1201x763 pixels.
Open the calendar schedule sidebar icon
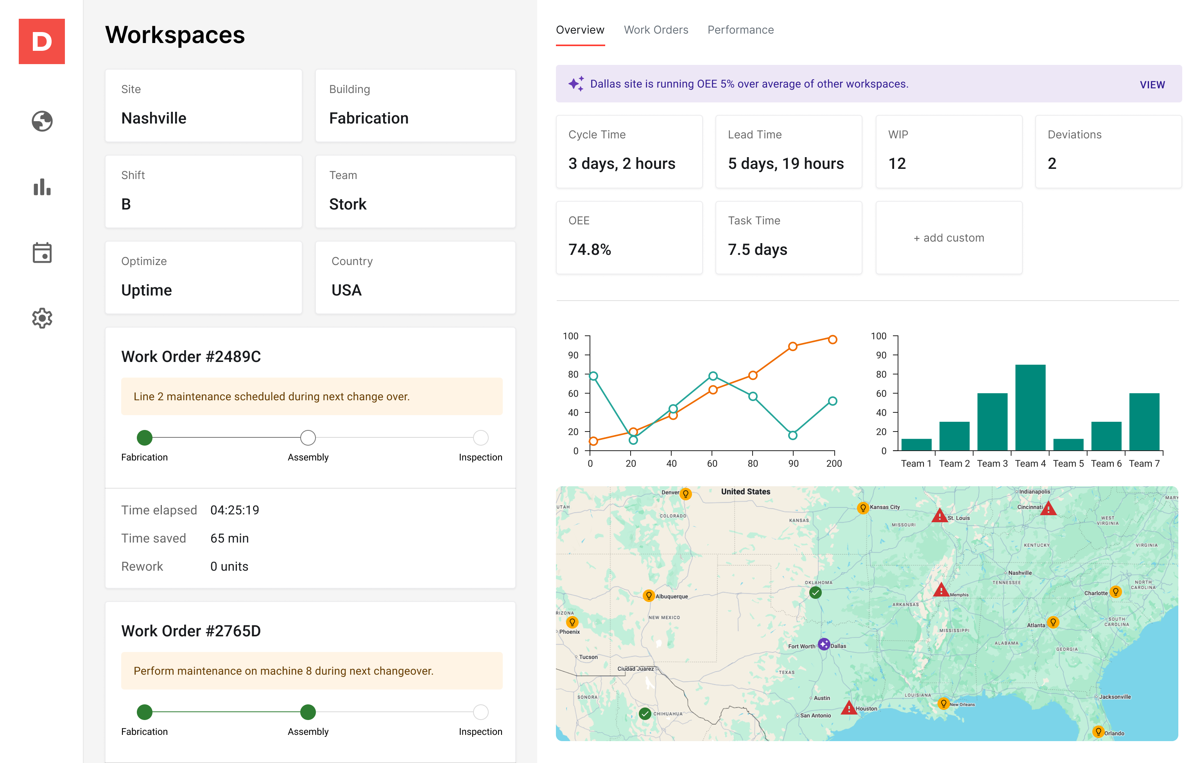[42, 253]
